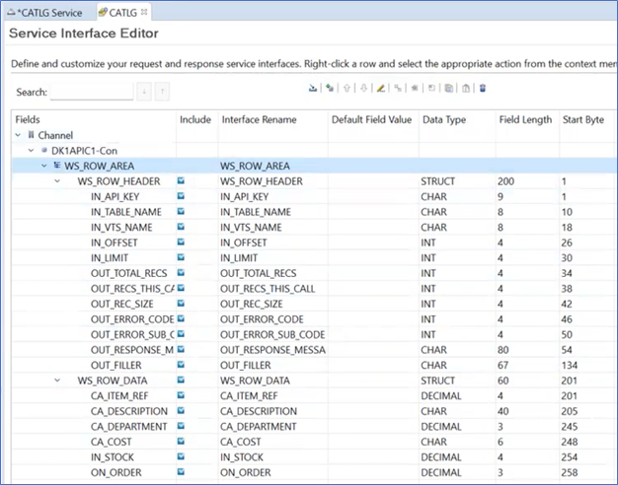Click into the Search input field

92,92
